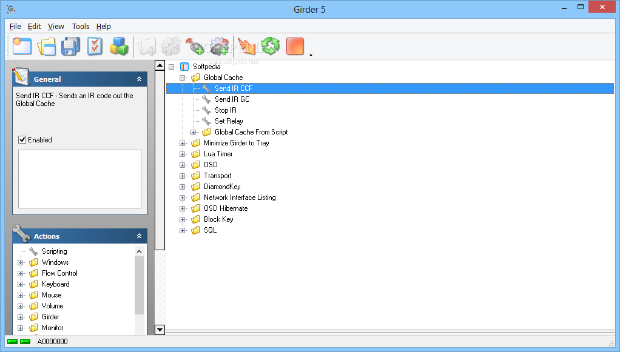Select Scripting in the Actions list

coord(54,251)
